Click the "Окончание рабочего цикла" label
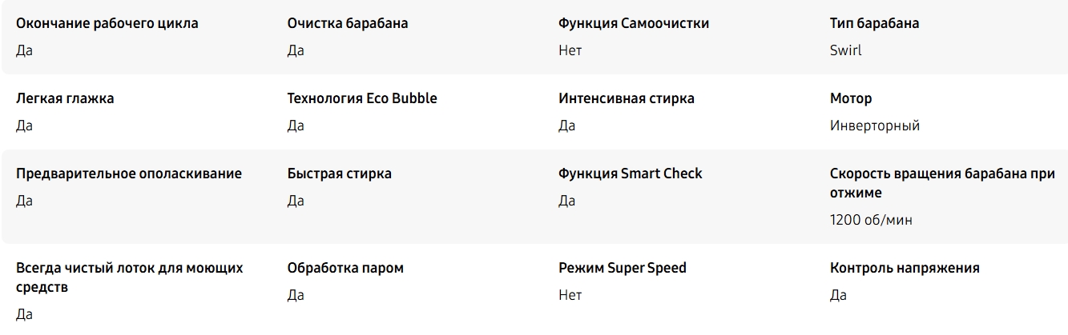Screen dimensions: 1068x335 coord(107,23)
